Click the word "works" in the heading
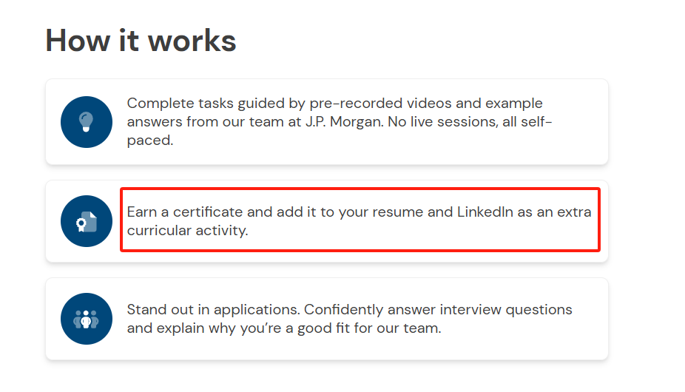This screenshot has width=685, height=392. pos(192,41)
